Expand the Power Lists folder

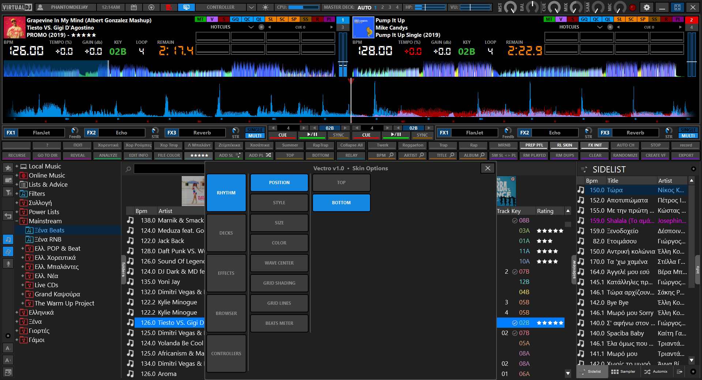click(17, 212)
